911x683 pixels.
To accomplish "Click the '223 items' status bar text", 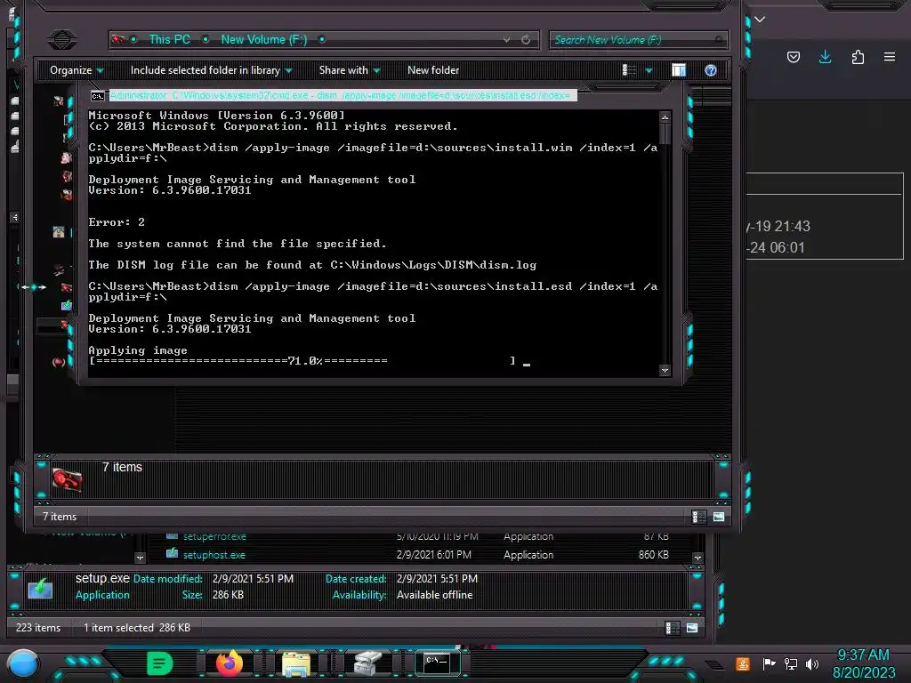I will pyautogui.click(x=38, y=628).
